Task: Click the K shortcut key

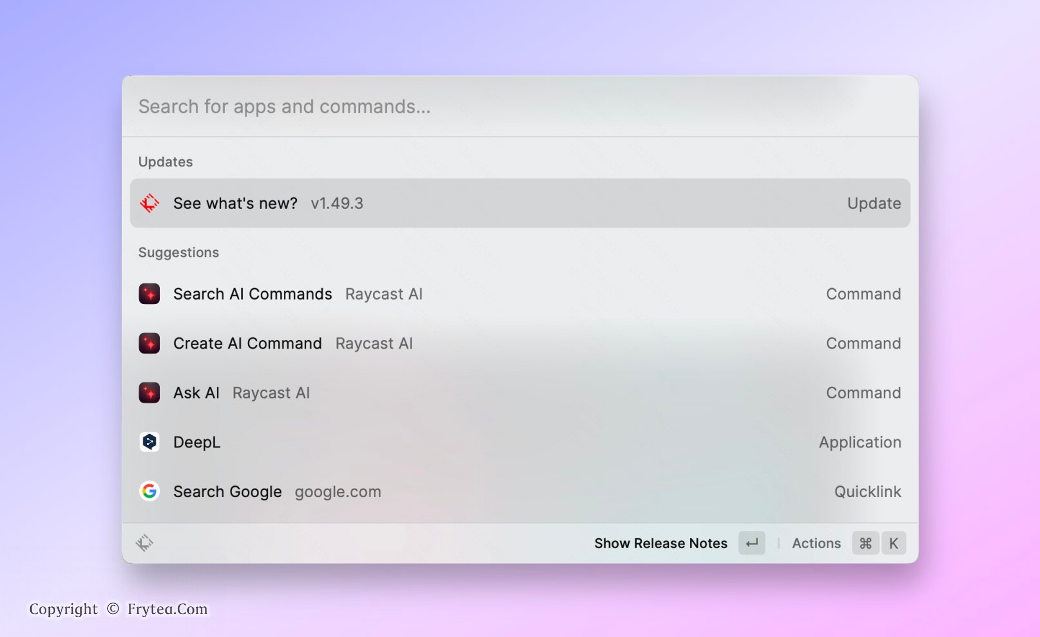Action: point(893,543)
